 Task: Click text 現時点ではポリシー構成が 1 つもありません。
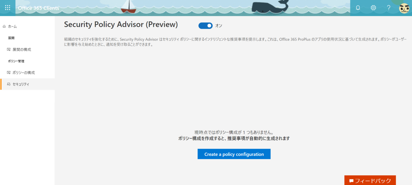click(234, 132)
